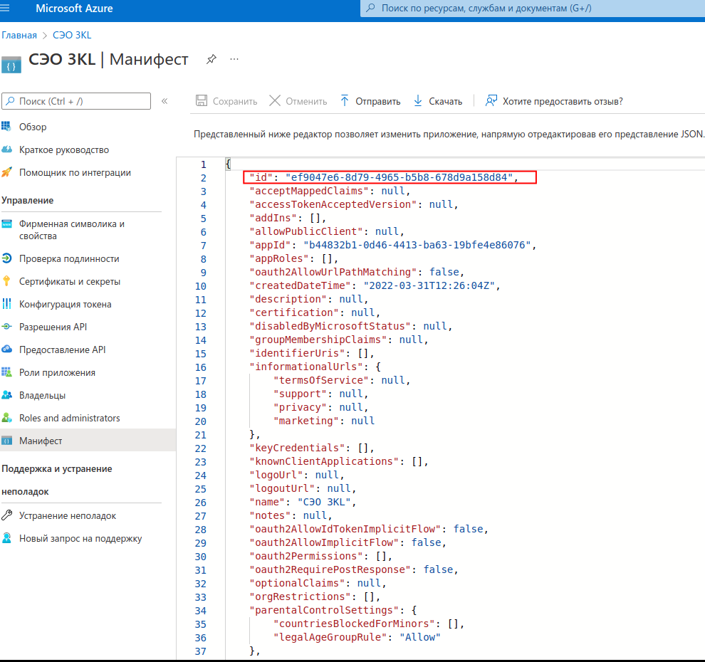Image resolution: width=705 pixels, height=662 pixels.
Task: Click the Новый запрос на поддержку icon
Action: pos(6,538)
